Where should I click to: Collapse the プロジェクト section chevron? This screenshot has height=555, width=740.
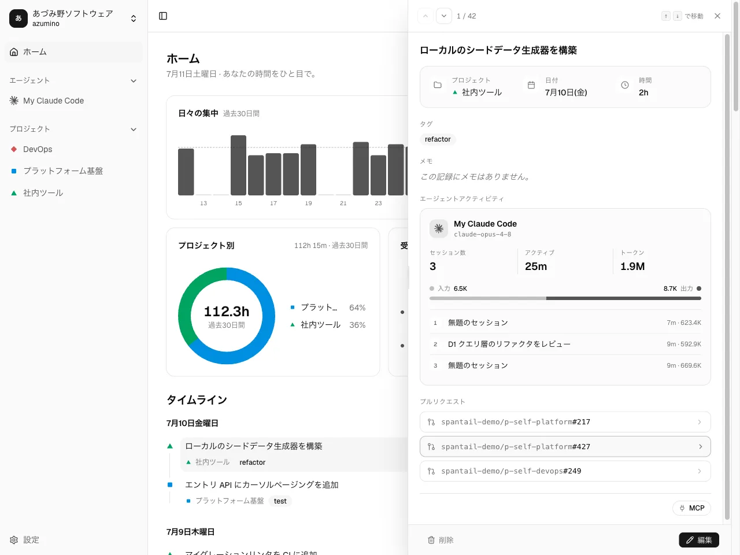[134, 129]
